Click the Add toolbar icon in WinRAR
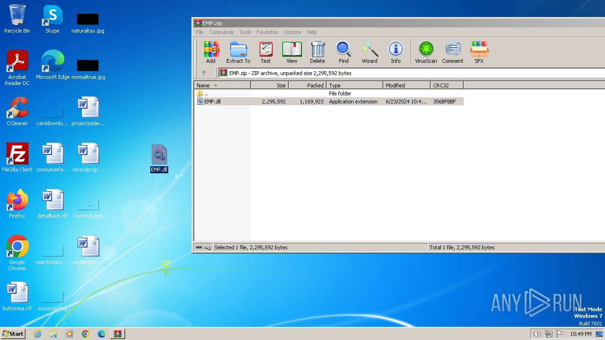The image size is (605, 340). click(x=211, y=52)
